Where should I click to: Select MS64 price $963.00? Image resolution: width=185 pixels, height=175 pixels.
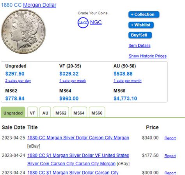(69, 98)
